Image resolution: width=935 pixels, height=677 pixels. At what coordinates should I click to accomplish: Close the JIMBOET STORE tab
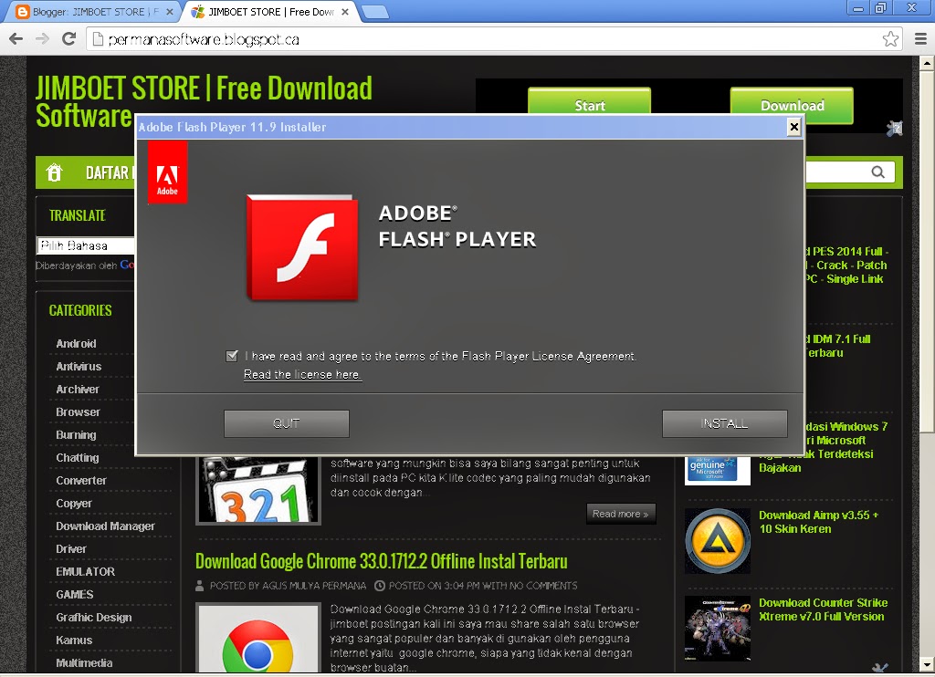click(345, 12)
